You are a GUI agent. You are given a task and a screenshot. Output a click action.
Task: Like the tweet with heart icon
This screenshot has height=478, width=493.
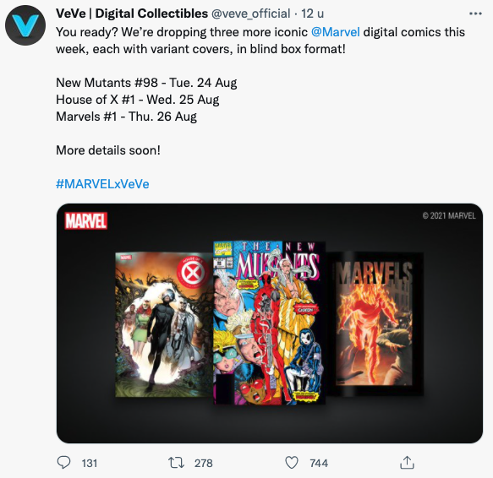[x=292, y=463]
